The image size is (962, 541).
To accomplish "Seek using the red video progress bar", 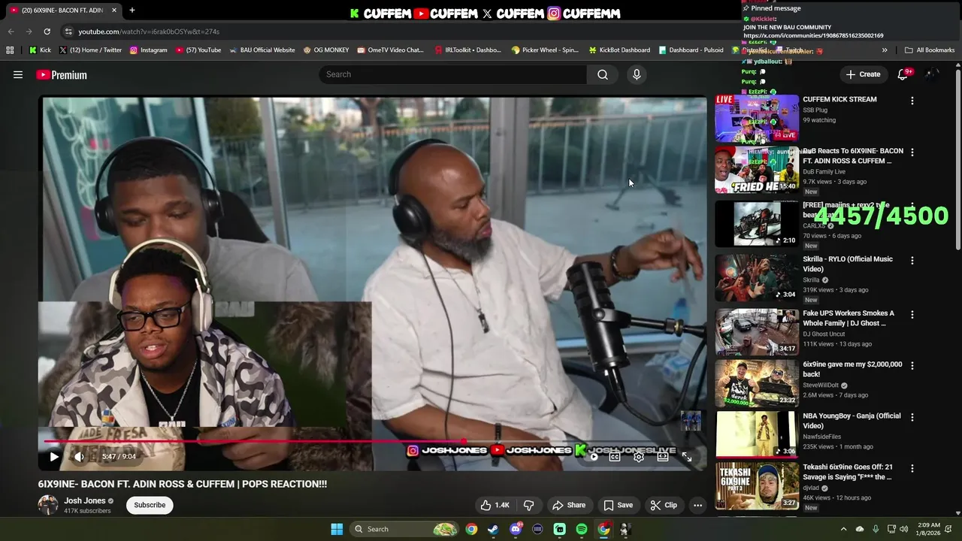I will tap(374, 442).
